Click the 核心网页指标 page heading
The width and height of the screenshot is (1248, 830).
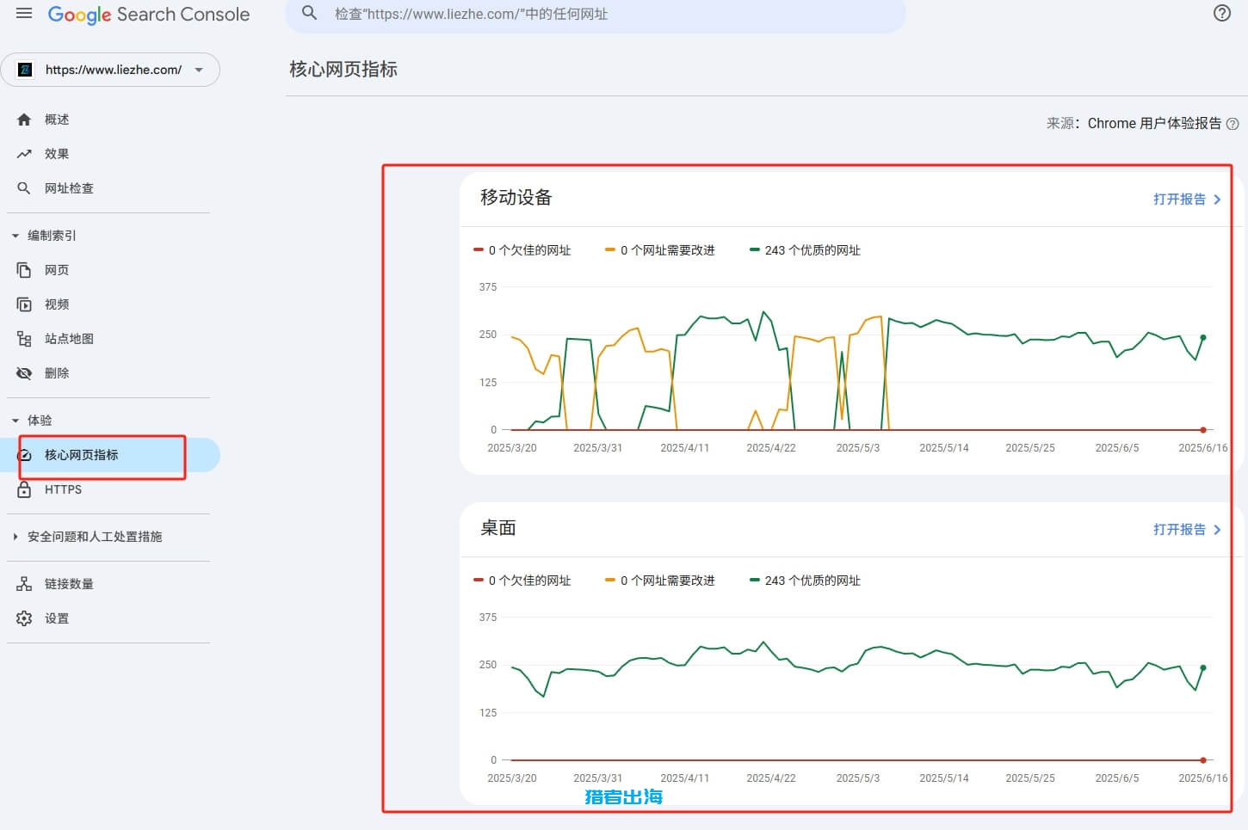pyautogui.click(x=343, y=70)
